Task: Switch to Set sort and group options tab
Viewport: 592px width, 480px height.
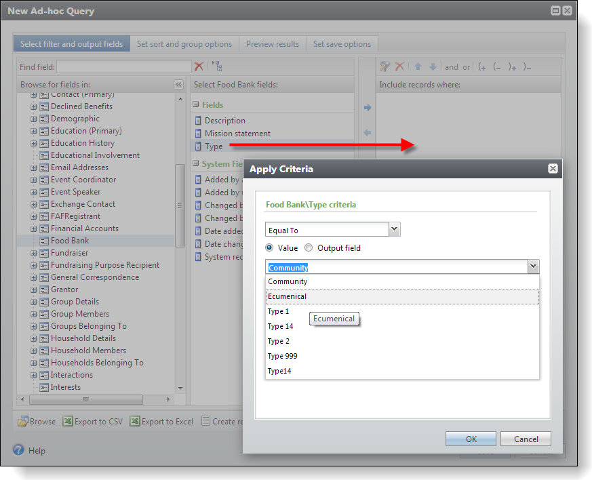Action: [x=184, y=44]
